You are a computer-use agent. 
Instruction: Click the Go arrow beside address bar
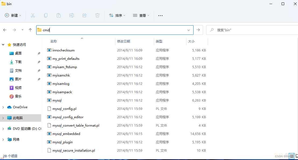click(198, 30)
